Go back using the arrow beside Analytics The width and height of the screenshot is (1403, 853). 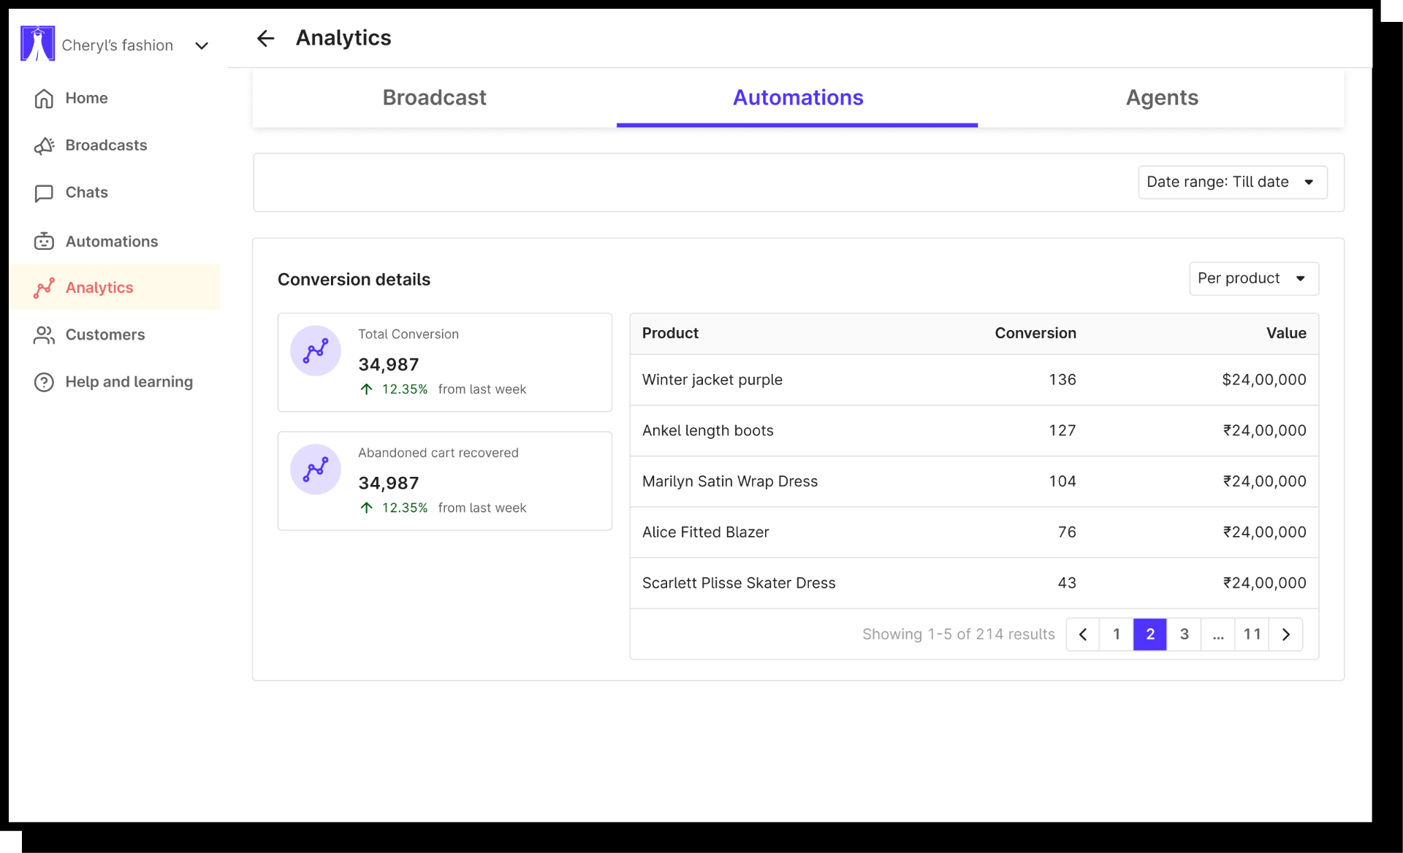click(265, 38)
